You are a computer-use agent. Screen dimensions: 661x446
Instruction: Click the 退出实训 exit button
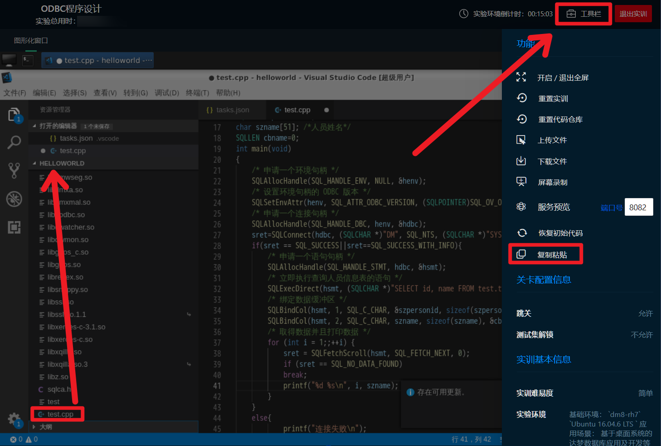pyautogui.click(x=633, y=14)
